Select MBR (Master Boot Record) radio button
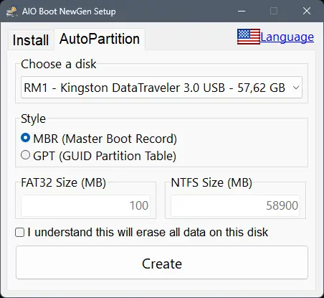The image size is (324, 298). pos(25,138)
